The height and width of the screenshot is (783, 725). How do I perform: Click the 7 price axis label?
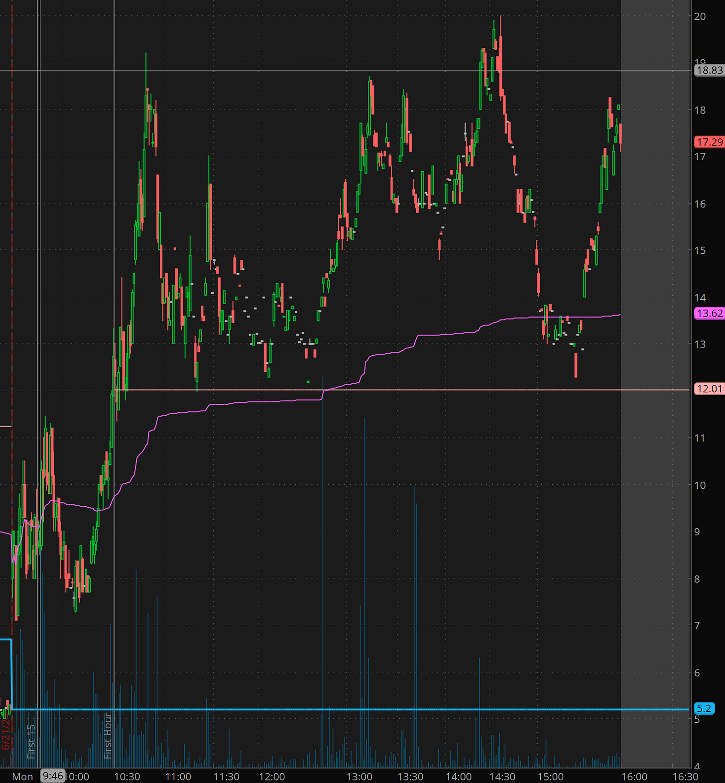697,625
